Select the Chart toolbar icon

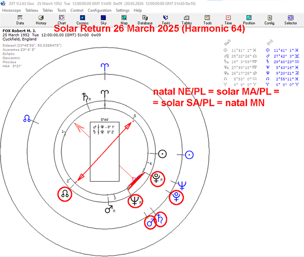[x=62, y=20]
